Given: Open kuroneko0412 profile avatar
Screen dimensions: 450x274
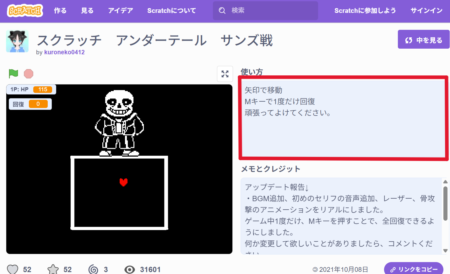Looking at the screenshot, I should (17, 41).
